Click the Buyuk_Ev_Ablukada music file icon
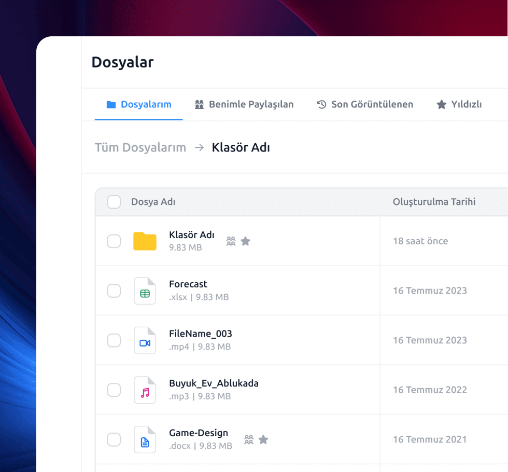Image resolution: width=508 pixels, height=472 pixels. (145, 390)
